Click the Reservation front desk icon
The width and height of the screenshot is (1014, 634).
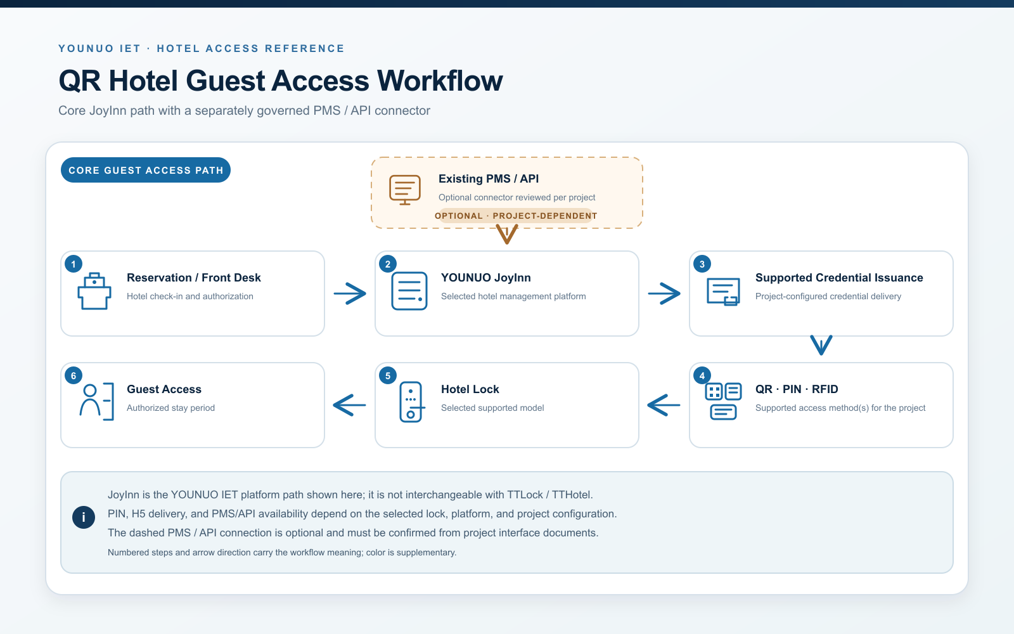pyautogui.click(x=94, y=291)
